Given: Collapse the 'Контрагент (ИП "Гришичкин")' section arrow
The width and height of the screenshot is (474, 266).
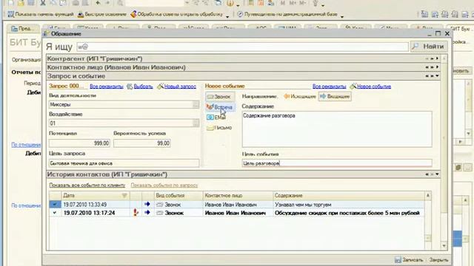Looking at the screenshot, I should [x=437, y=58].
